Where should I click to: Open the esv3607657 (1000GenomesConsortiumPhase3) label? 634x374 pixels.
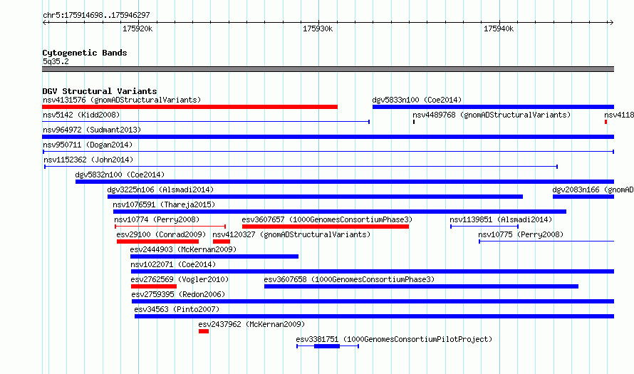coord(327,219)
